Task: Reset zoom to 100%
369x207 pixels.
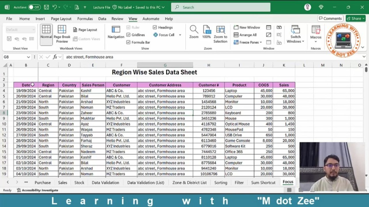Action: click(x=206, y=32)
